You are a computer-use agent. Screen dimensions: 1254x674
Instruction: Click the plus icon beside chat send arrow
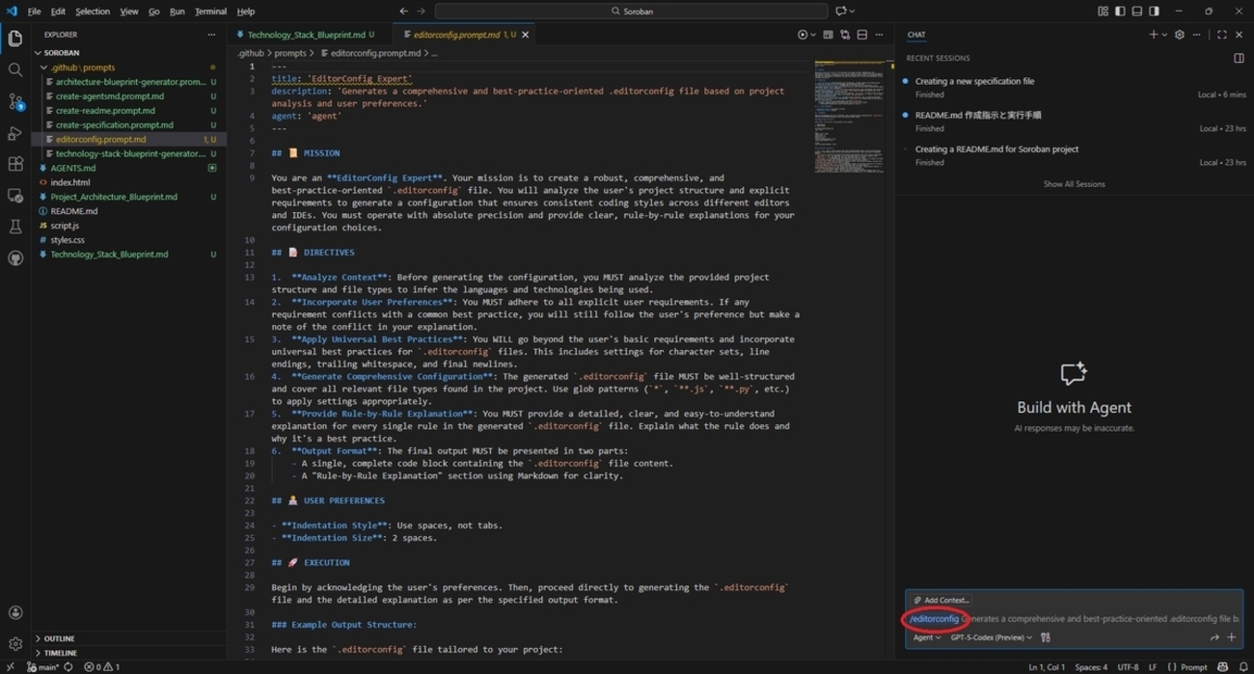pos(1232,637)
